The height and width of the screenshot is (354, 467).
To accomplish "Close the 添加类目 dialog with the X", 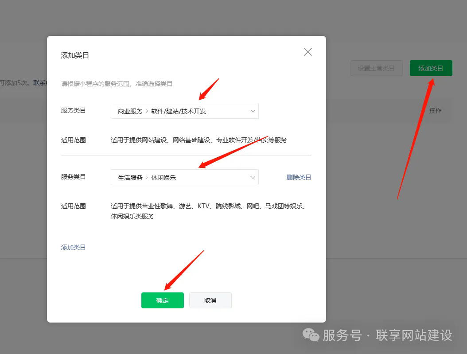I will pos(307,51).
